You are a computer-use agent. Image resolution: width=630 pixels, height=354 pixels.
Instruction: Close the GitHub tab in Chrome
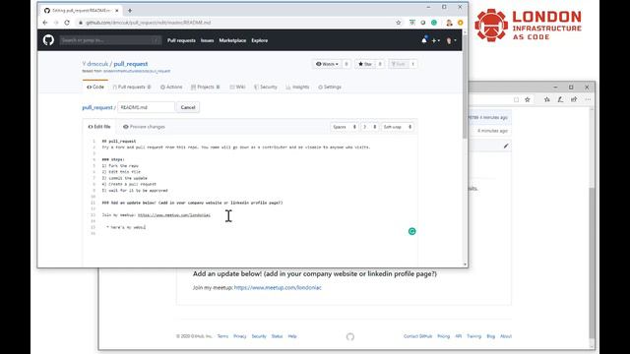click(x=117, y=11)
